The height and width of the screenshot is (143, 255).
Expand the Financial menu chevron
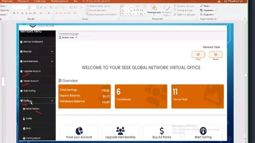click(52, 52)
